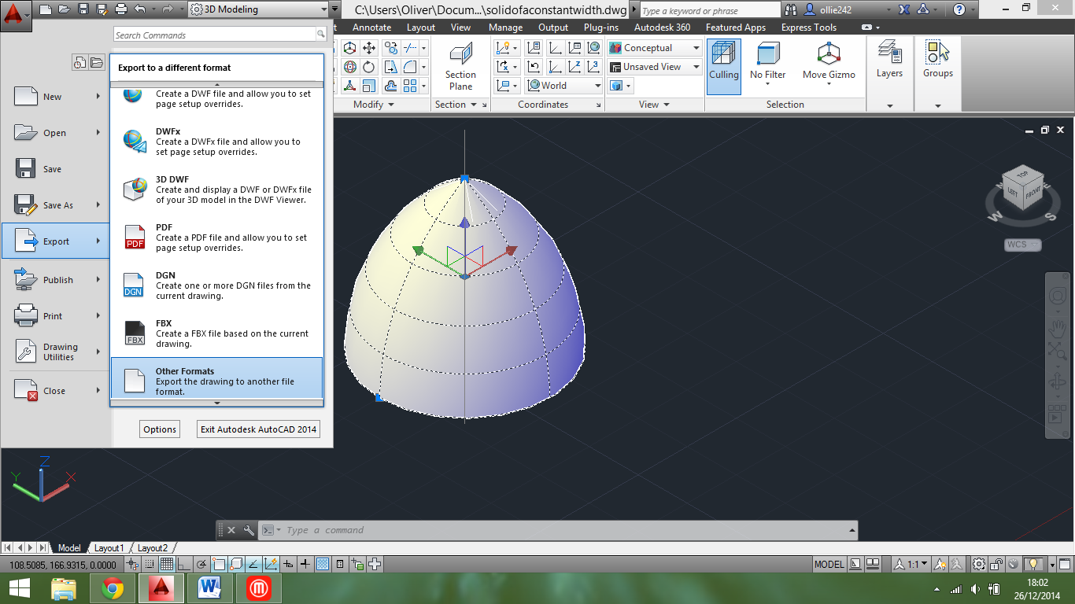Click the Options button
The height and width of the screenshot is (604, 1075).
pyautogui.click(x=160, y=429)
